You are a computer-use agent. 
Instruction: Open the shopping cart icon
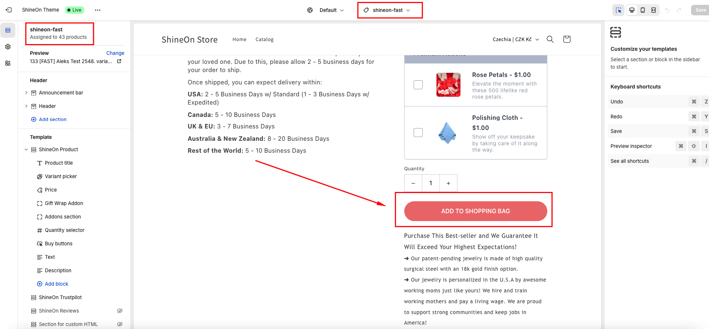(567, 39)
